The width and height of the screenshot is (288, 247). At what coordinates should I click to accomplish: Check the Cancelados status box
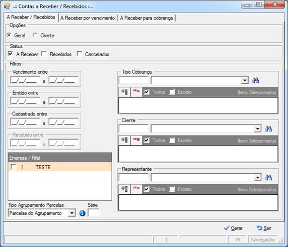pos(80,54)
